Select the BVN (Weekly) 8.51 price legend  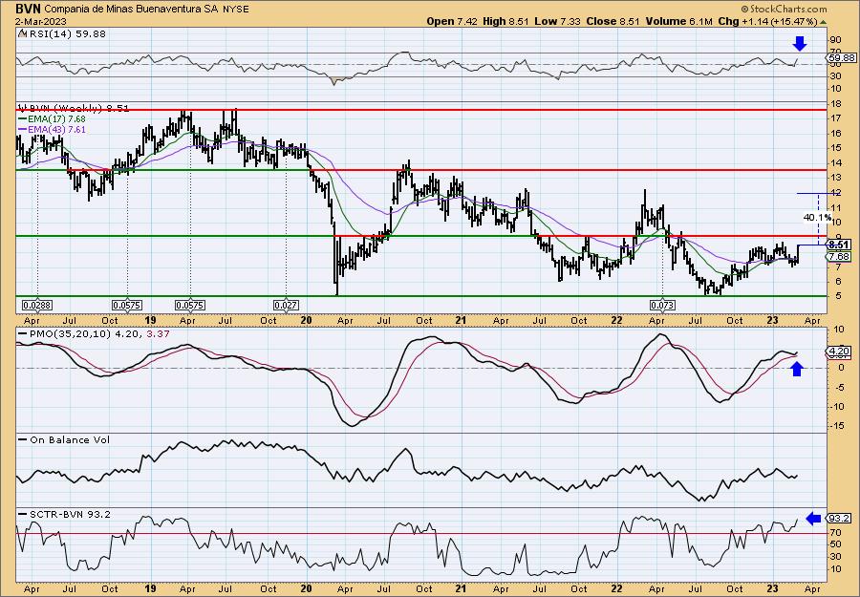point(74,109)
